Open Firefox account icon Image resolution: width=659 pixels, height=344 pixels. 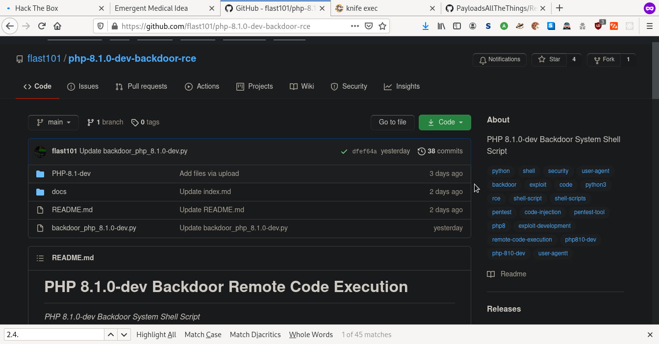[473, 26]
